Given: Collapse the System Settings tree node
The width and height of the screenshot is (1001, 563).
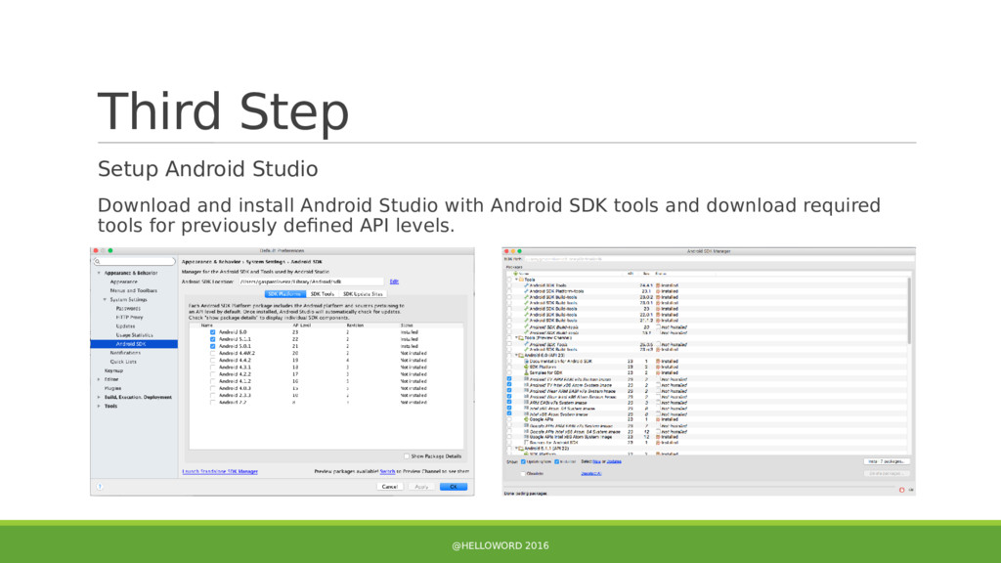Looking at the screenshot, I should (x=106, y=299).
